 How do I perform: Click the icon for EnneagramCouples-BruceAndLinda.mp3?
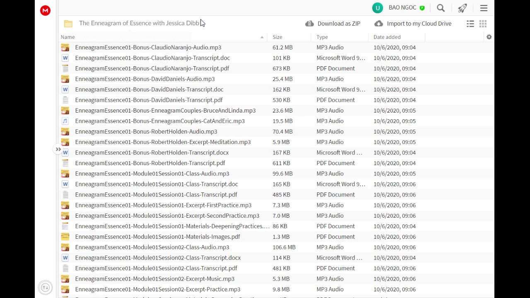click(x=65, y=111)
